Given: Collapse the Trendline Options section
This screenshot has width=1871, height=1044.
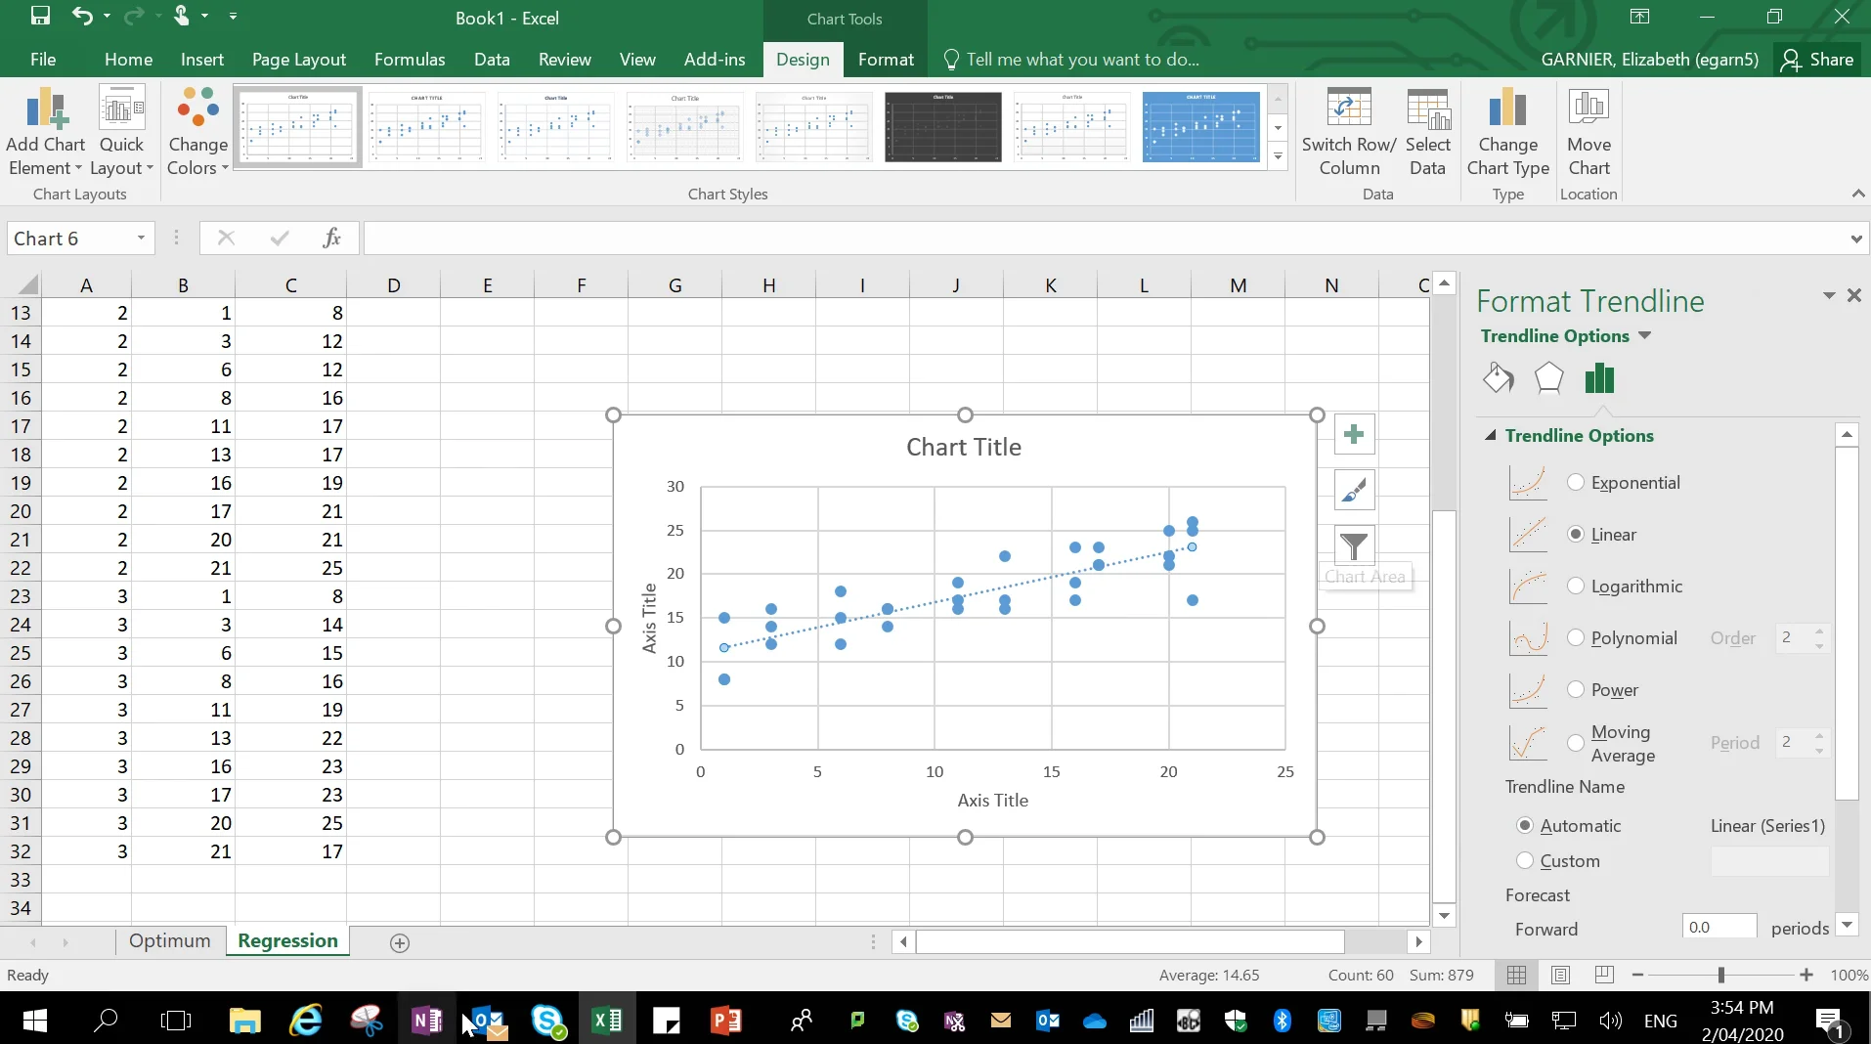Looking at the screenshot, I should click(1491, 435).
